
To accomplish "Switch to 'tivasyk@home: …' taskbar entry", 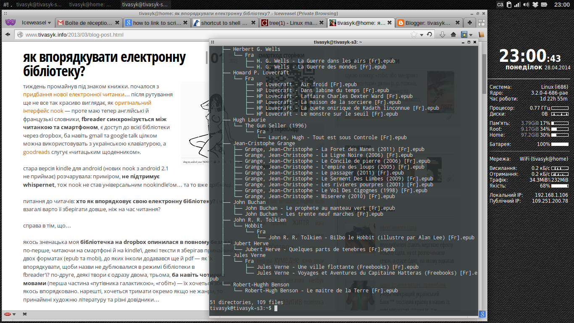I will coord(91,5).
